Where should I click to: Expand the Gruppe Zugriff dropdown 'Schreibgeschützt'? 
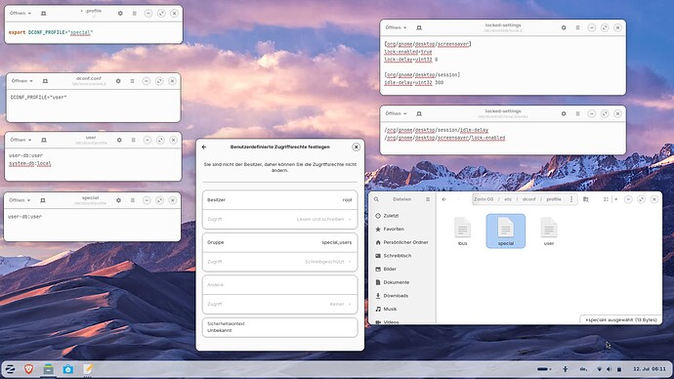279,262
